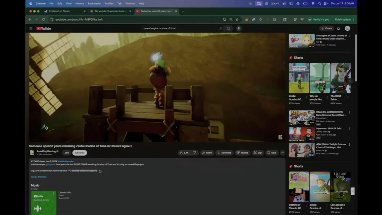Viewport: 382px width, 215px height.
Task: Open the Bookmarks menu
Action: click(x=94, y=4)
